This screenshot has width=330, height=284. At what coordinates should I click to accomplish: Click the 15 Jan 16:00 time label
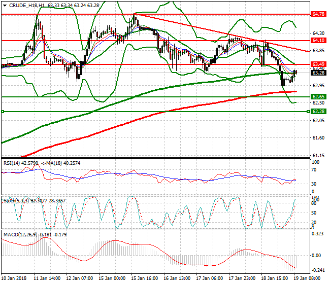pyautogui.click(x=145, y=278)
